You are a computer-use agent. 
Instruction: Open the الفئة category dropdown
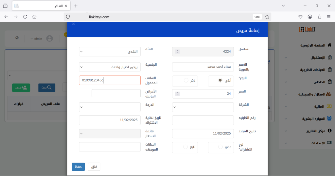[110, 52]
